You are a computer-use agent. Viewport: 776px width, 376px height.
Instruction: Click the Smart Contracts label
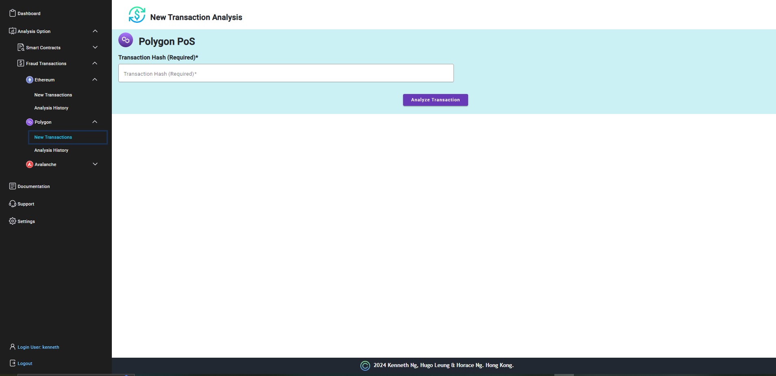[x=43, y=48]
